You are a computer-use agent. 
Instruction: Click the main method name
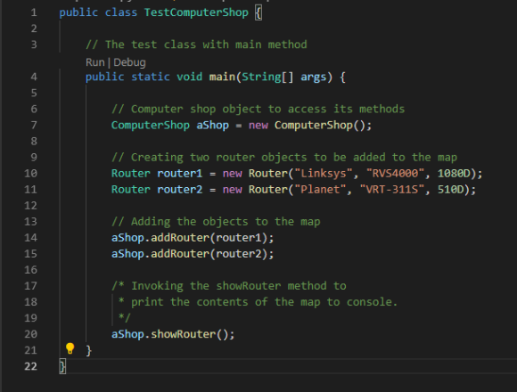(x=222, y=77)
